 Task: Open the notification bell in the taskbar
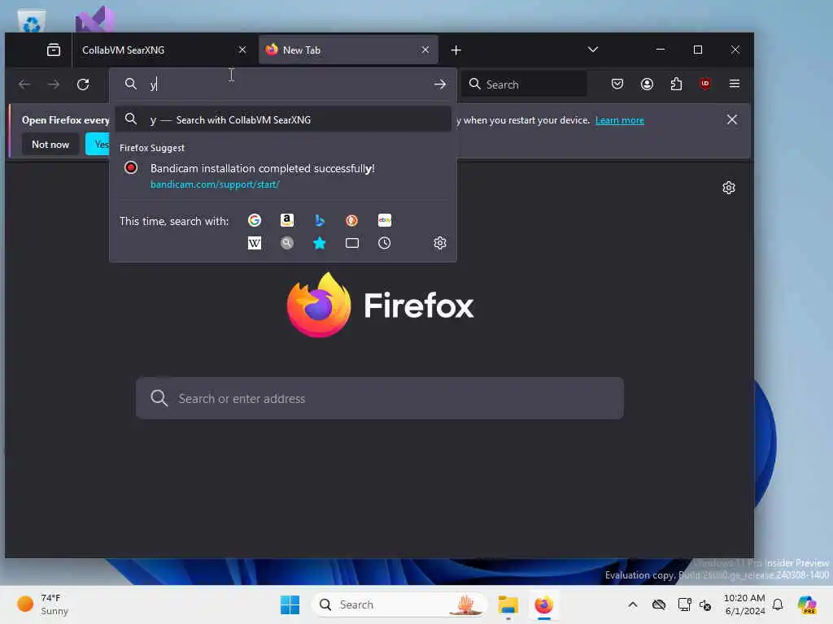778,604
